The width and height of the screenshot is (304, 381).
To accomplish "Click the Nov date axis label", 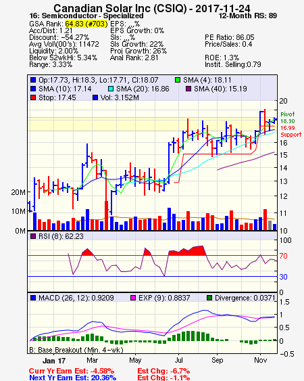I will pyautogui.click(x=260, y=360).
